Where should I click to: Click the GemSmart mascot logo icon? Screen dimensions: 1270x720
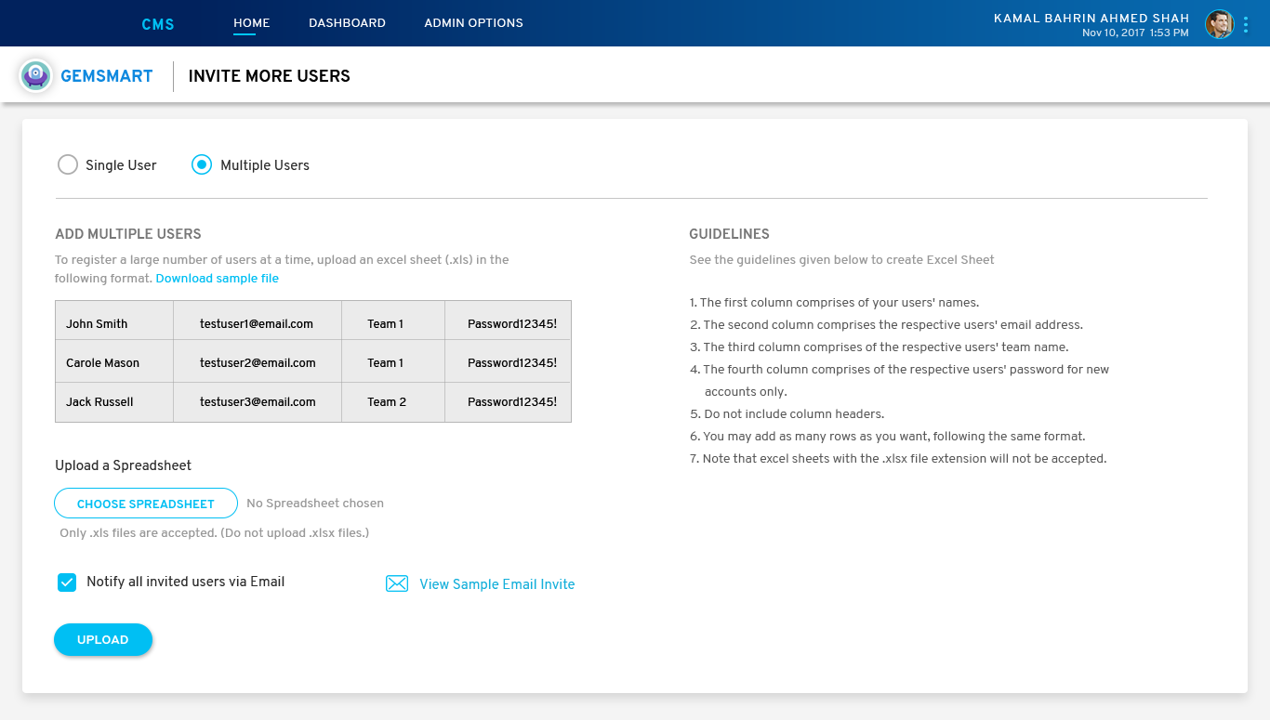(x=36, y=76)
